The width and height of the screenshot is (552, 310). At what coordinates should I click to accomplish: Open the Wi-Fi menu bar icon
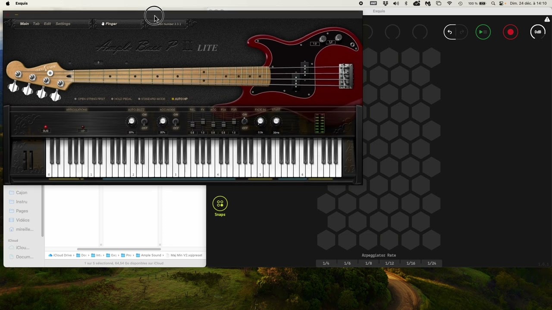449,3
